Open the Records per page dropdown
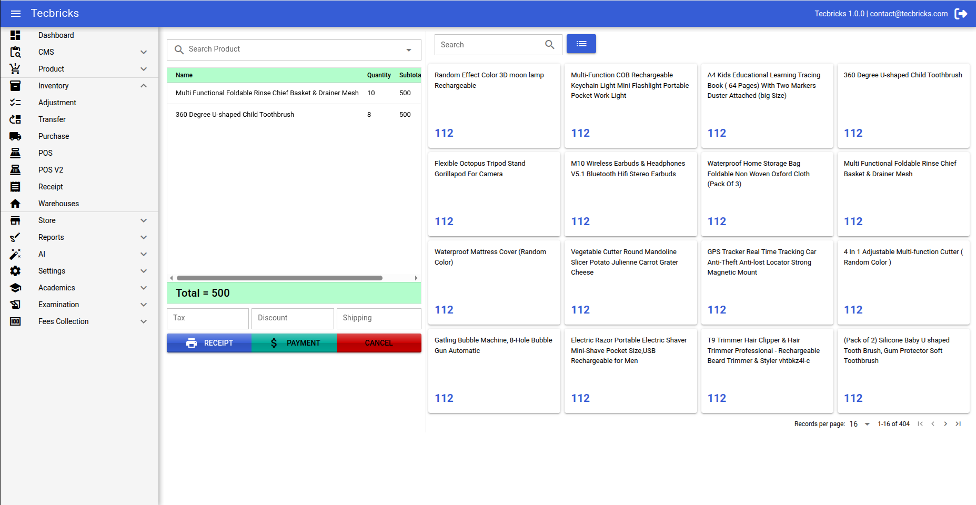 click(x=867, y=424)
